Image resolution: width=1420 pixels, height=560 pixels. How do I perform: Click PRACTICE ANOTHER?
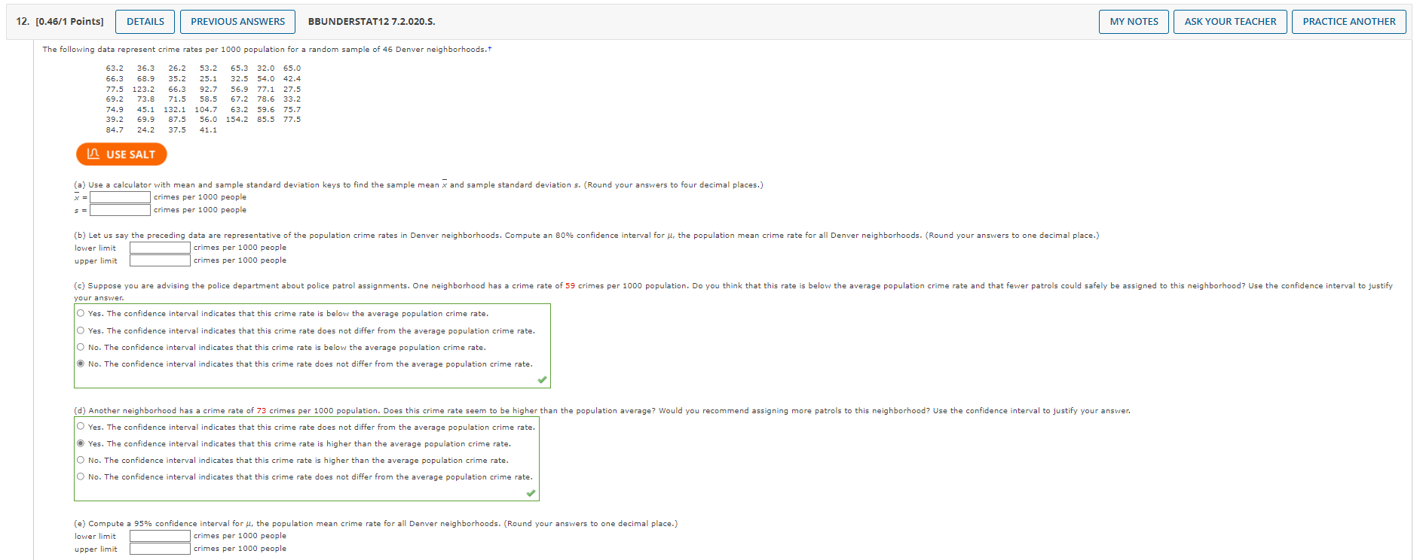(1348, 22)
